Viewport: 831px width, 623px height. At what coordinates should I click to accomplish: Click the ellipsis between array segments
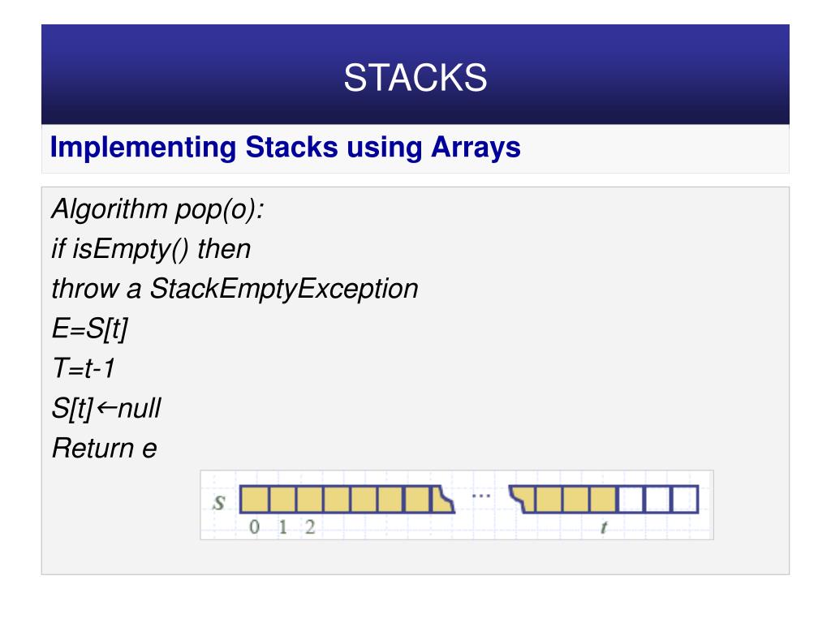(x=480, y=496)
